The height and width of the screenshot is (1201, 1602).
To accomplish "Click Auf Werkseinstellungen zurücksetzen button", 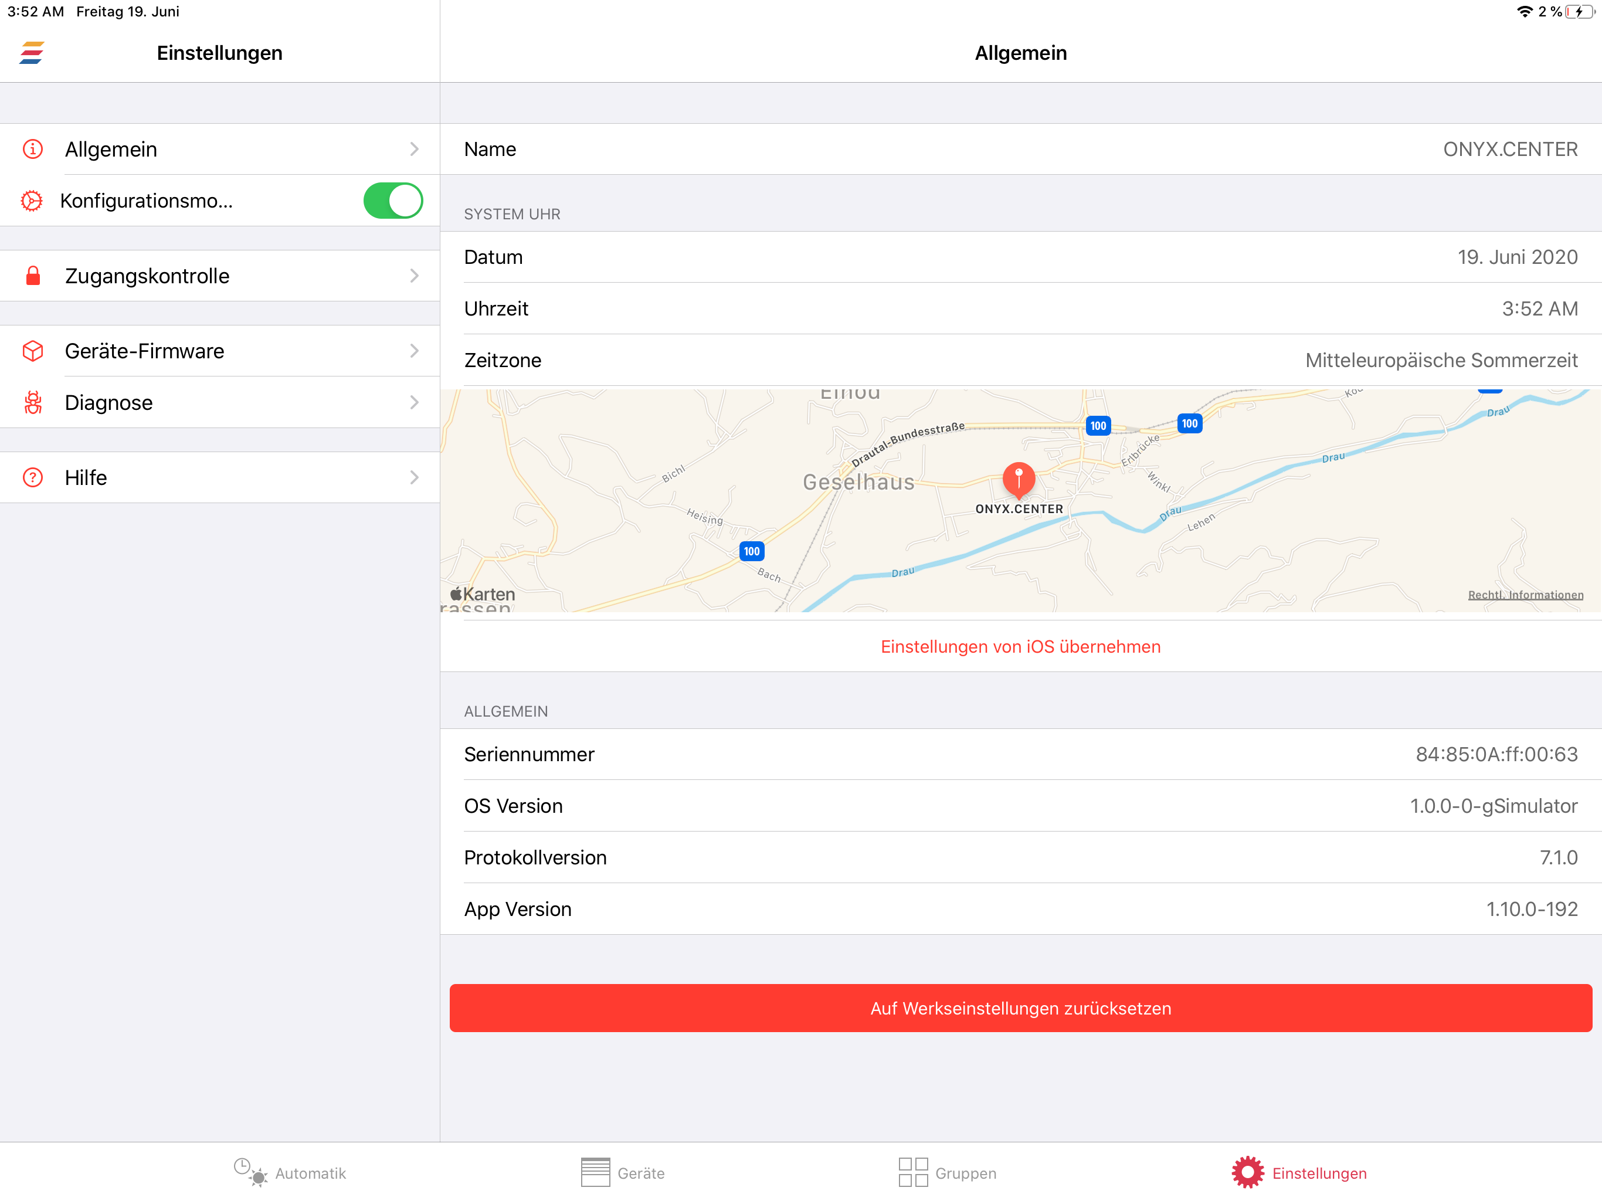I will click(x=1020, y=1008).
